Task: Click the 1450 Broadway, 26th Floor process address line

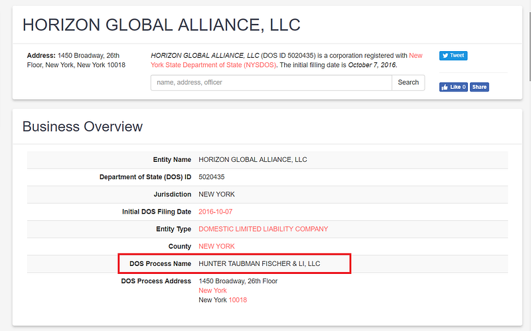Action: (238, 281)
